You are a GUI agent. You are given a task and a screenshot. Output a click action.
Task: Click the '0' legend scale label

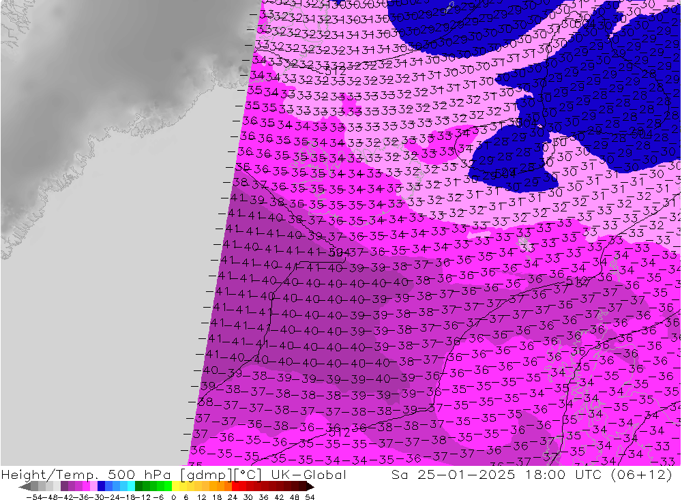[x=173, y=497]
